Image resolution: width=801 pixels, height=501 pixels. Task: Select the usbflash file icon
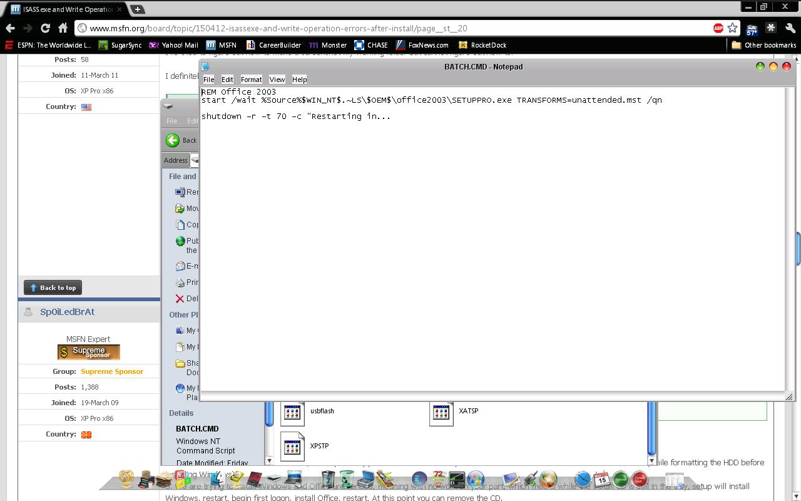click(x=292, y=411)
